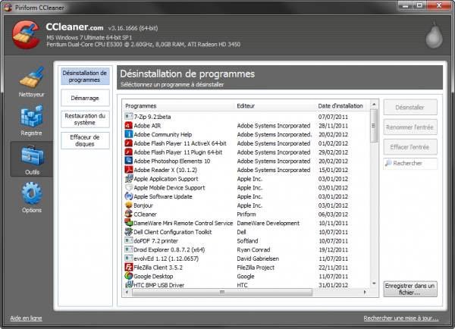Image resolution: width=455 pixels, height=329 pixels.
Task: Click the Adobe Photoshop Elements 10 icon
Action: pyautogui.click(x=128, y=161)
